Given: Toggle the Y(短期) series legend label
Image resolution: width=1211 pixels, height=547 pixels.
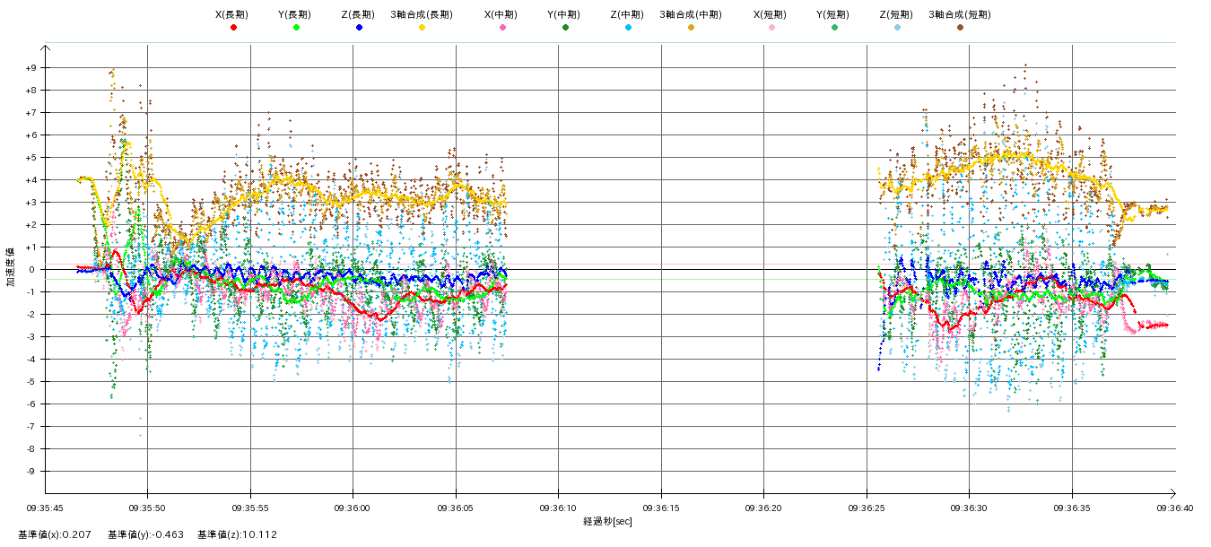Looking at the screenshot, I should pos(833,14).
